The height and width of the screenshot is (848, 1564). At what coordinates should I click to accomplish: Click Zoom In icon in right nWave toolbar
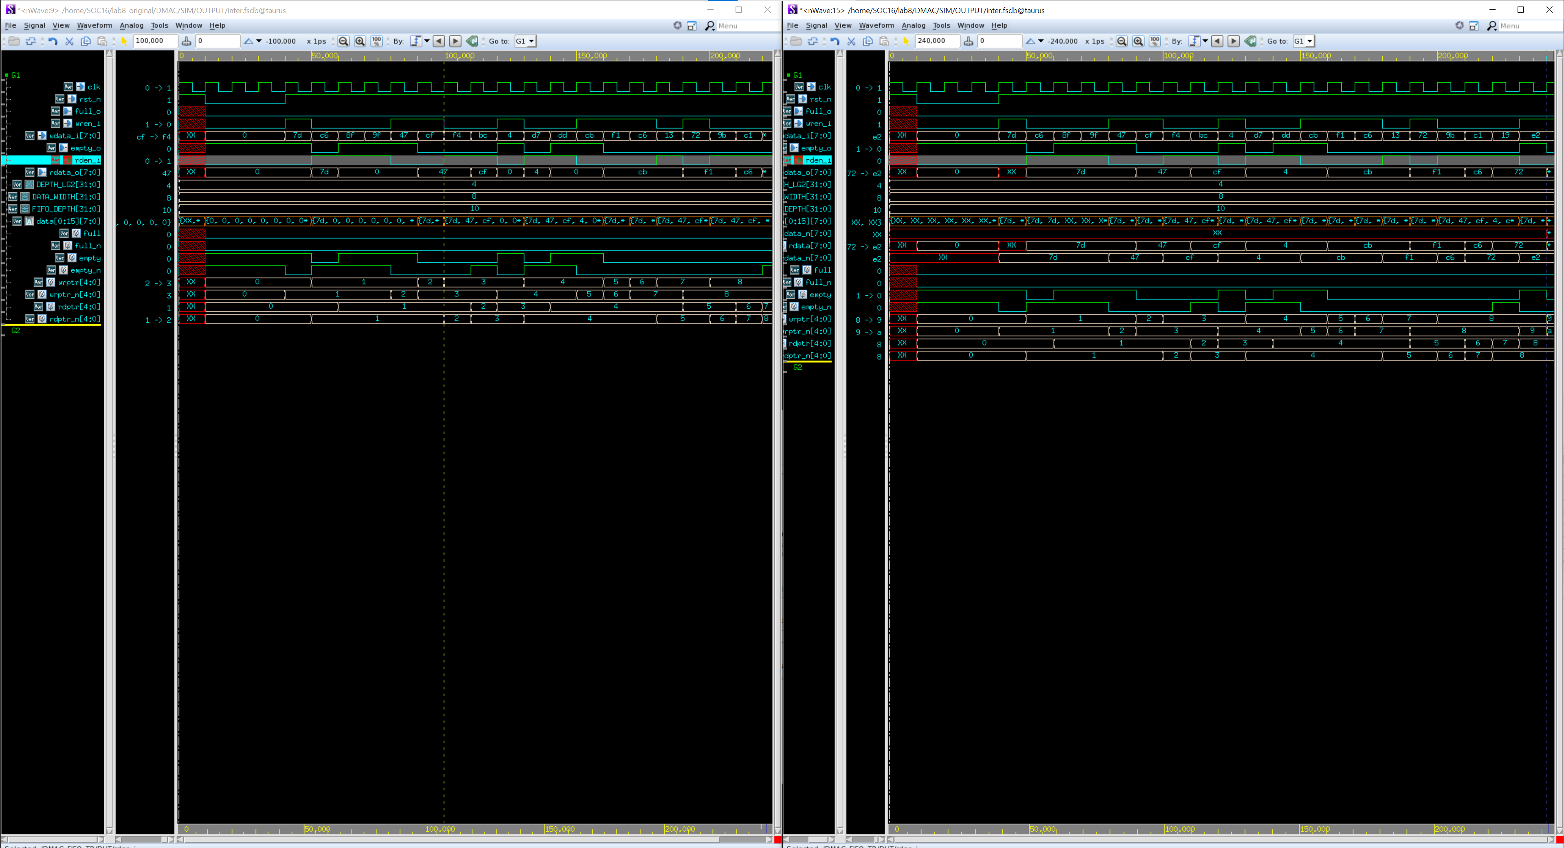1138,41
